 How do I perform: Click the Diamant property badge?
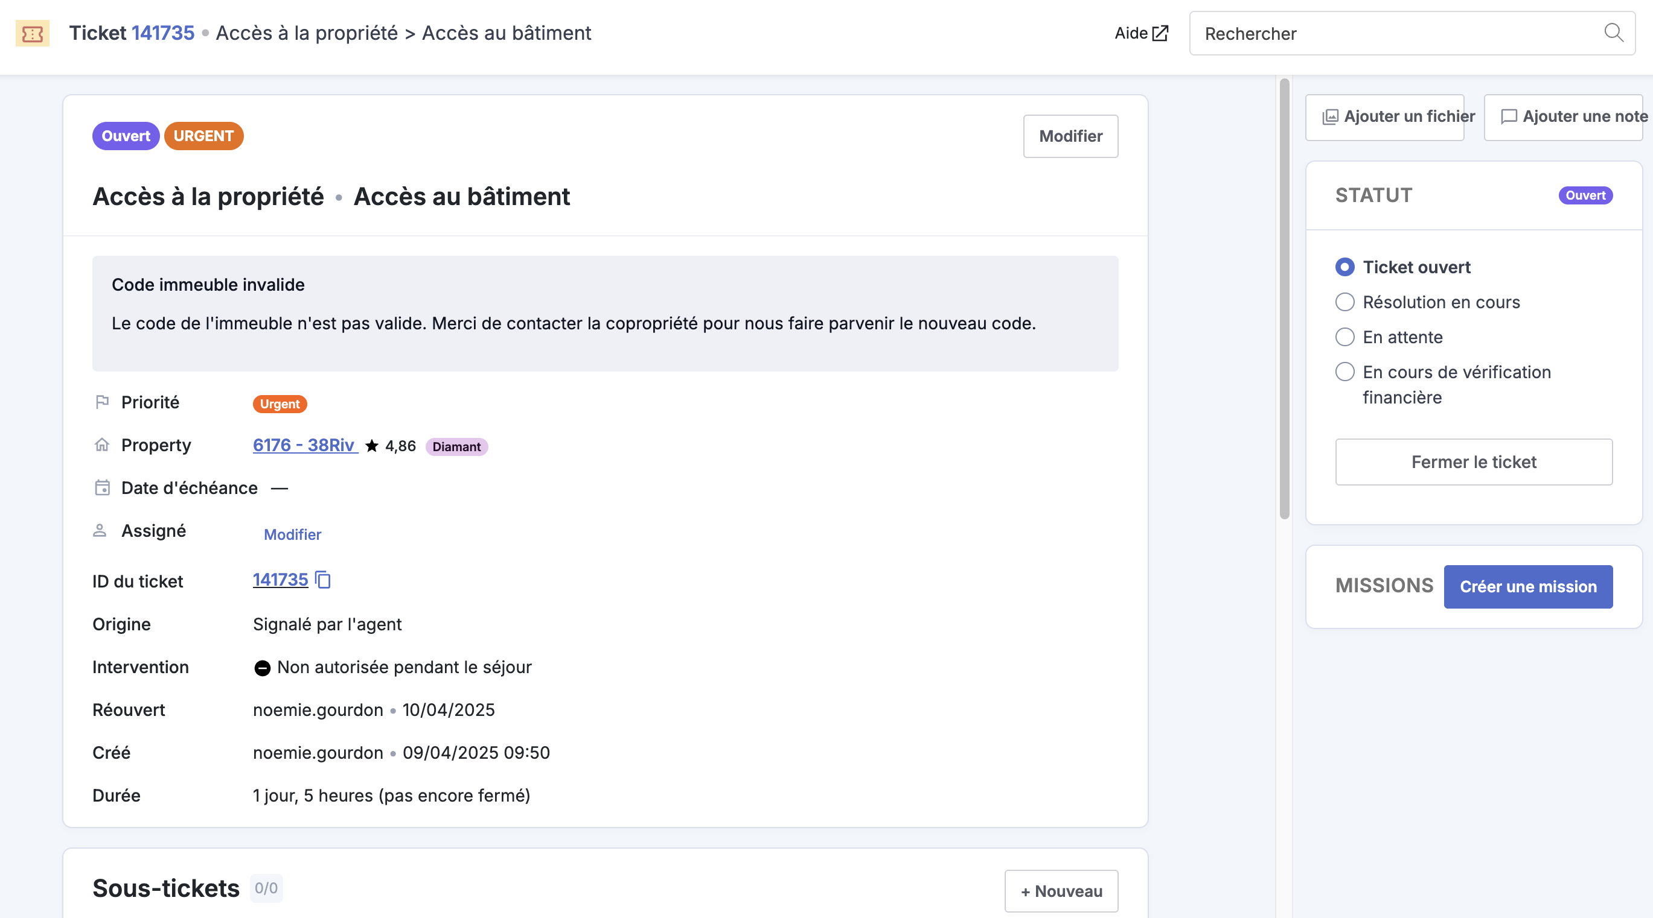click(x=456, y=446)
